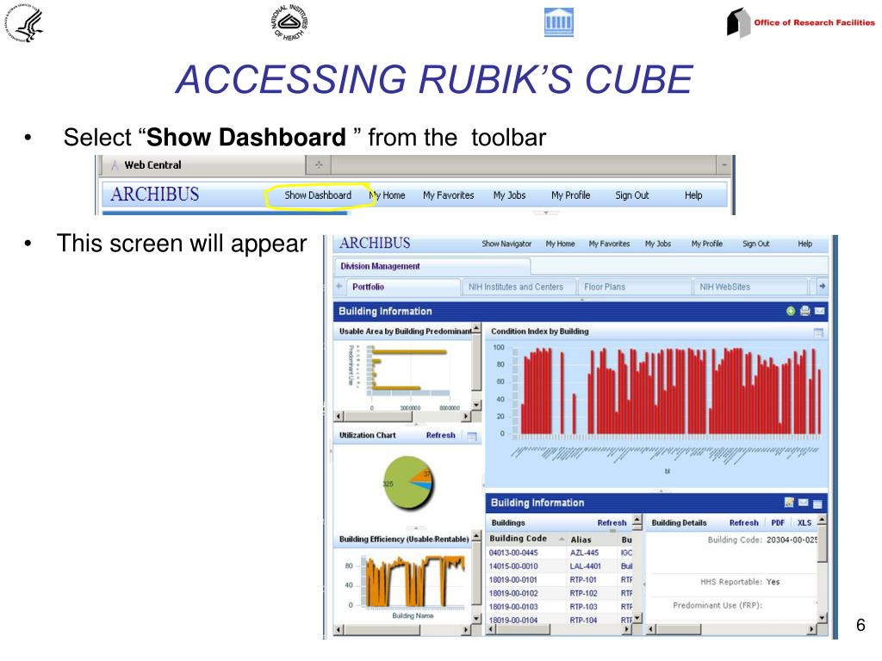This screenshot has width=882, height=661.
Task: Click the envelope icon beside the printer icon
Action: [x=820, y=311]
